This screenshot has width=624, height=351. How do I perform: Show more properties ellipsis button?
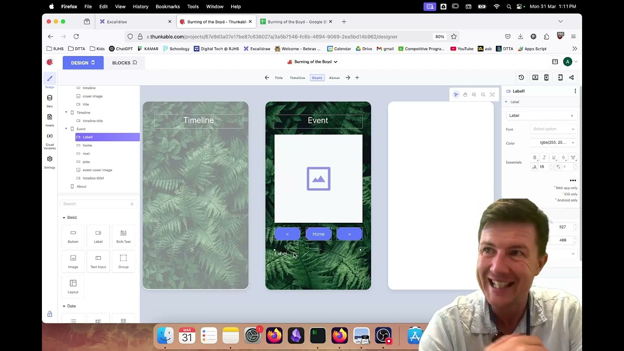[573, 180]
